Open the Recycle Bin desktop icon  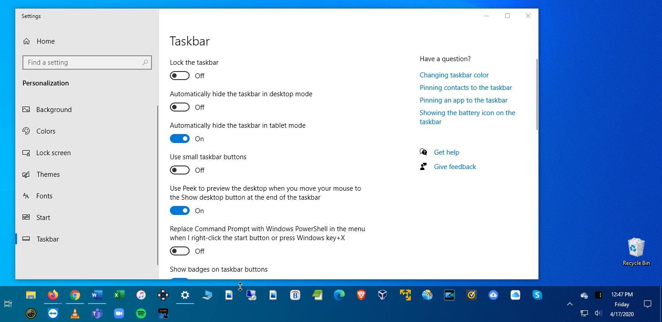[636, 252]
